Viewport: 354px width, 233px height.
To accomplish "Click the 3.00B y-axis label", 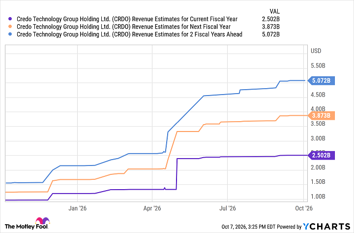I will [x=318, y=138].
